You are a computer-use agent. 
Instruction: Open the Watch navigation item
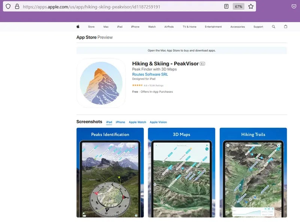point(152,27)
